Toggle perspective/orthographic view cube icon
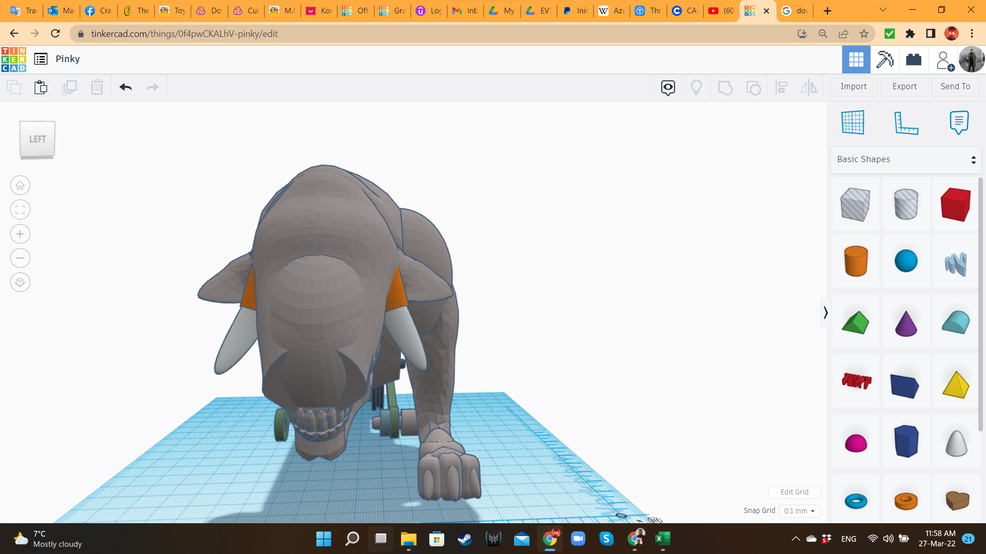 point(20,282)
